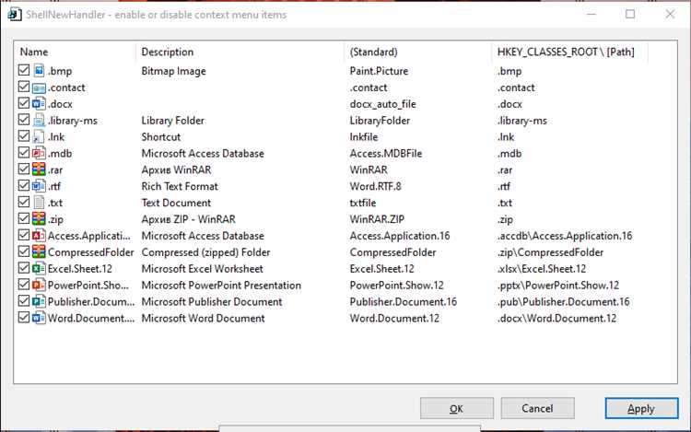Toggle the .rar checkbox
The image size is (691, 432).
24,169
